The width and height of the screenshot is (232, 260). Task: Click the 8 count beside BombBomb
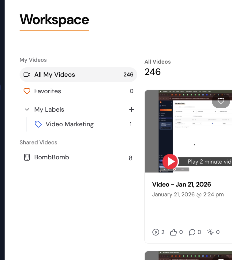pyautogui.click(x=131, y=158)
